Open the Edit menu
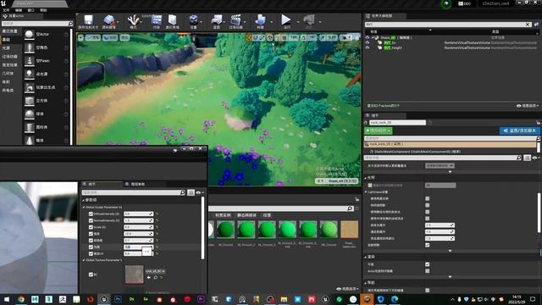 pyautogui.click(x=19, y=10)
